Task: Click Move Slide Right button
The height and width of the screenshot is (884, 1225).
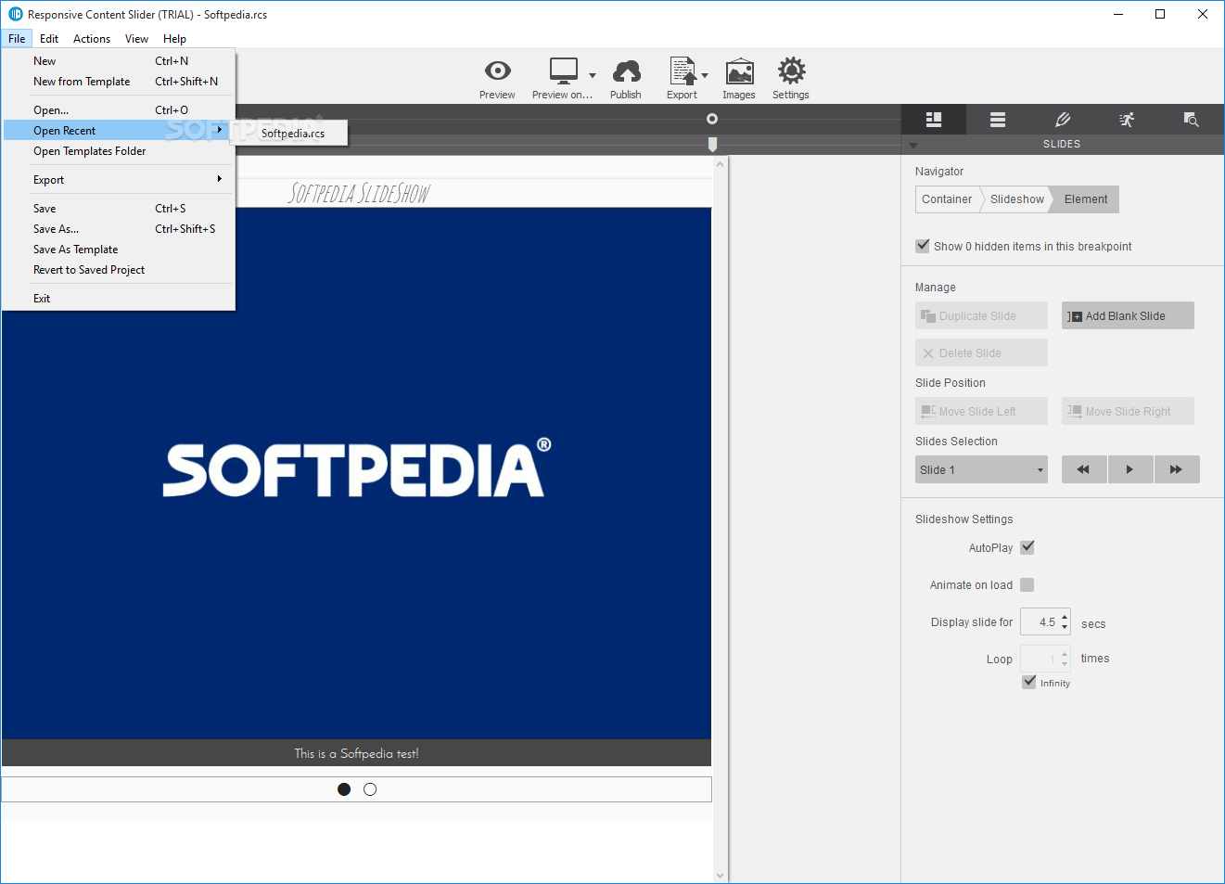Action: (x=1128, y=411)
